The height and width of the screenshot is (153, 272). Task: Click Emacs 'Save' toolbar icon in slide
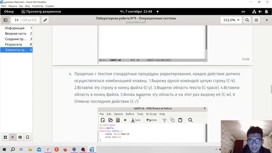click(x=136, y=120)
